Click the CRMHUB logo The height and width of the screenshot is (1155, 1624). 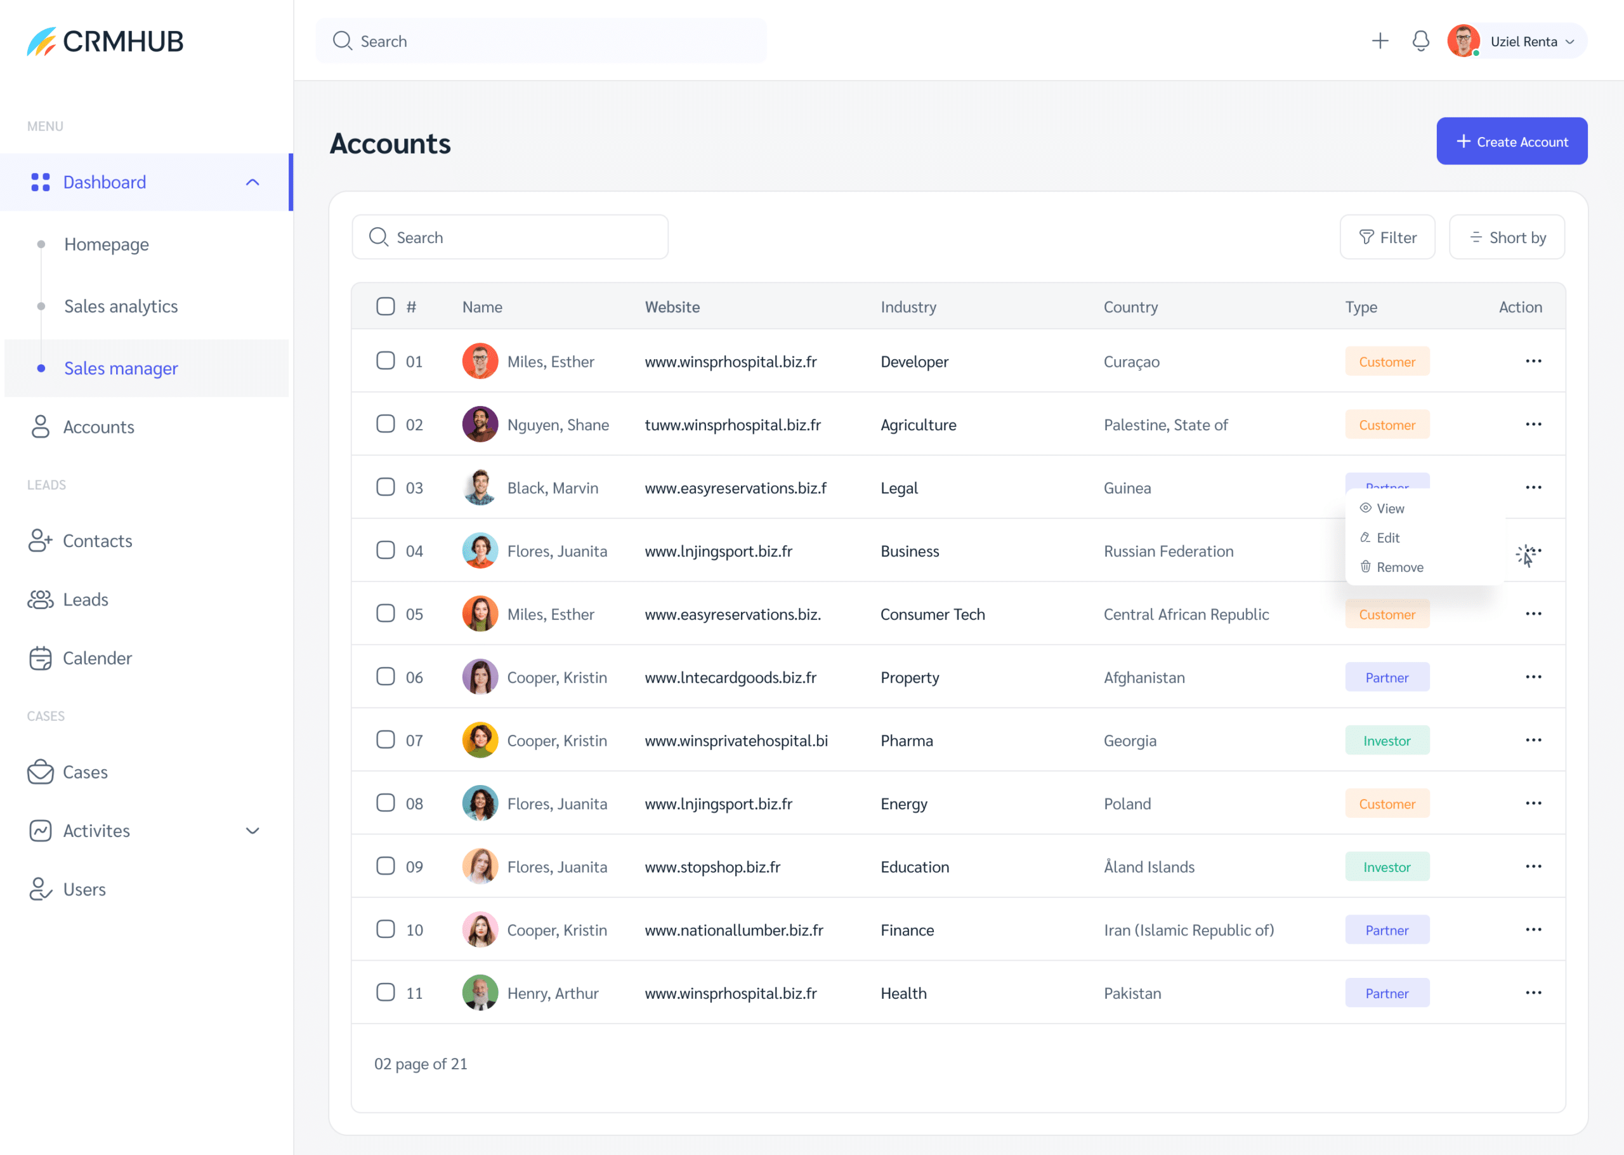click(105, 41)
